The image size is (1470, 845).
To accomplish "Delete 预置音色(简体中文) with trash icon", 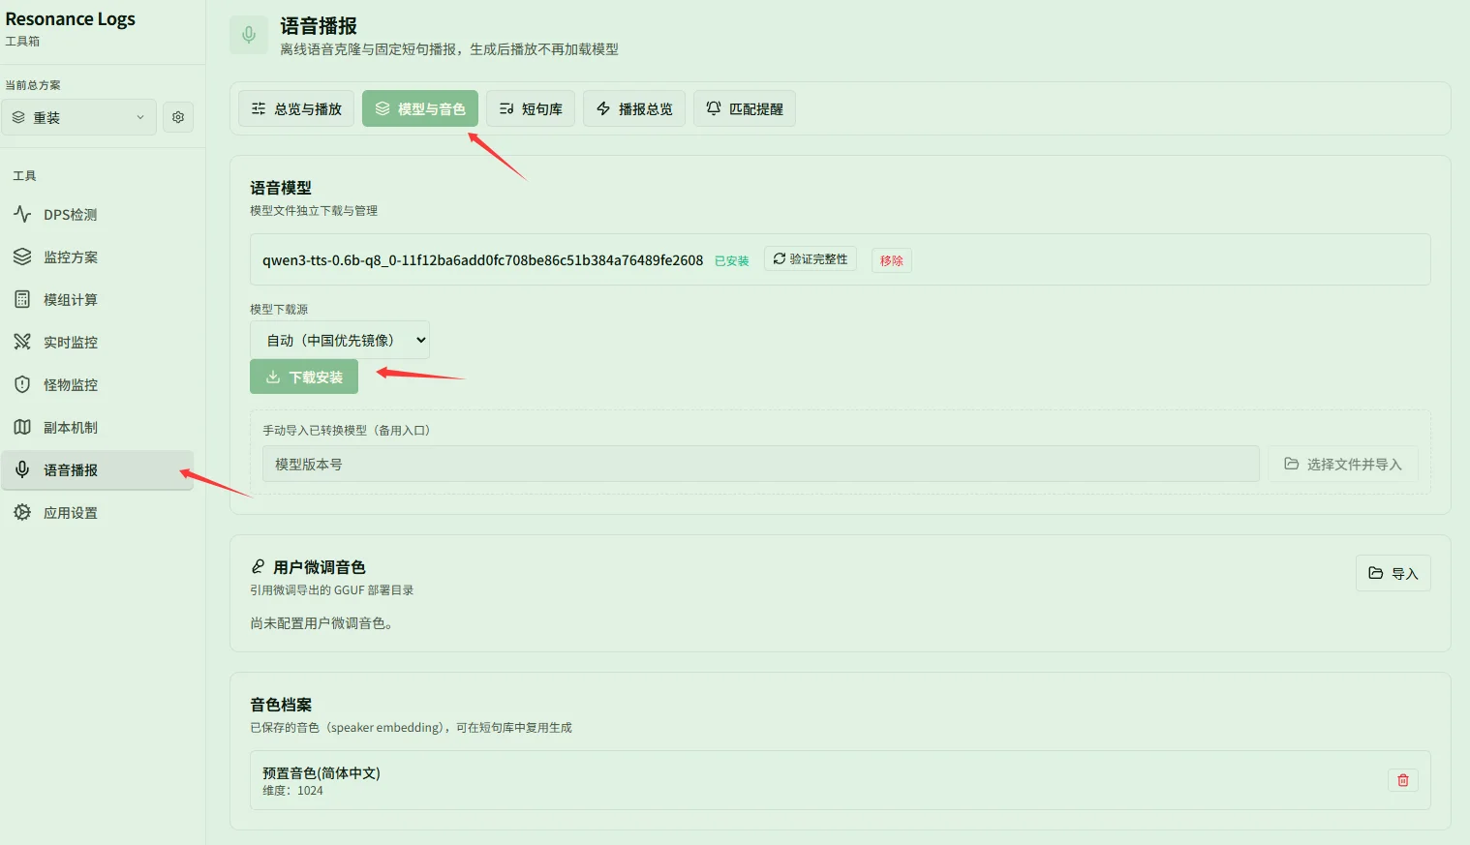I will (x=1402, y=780).
